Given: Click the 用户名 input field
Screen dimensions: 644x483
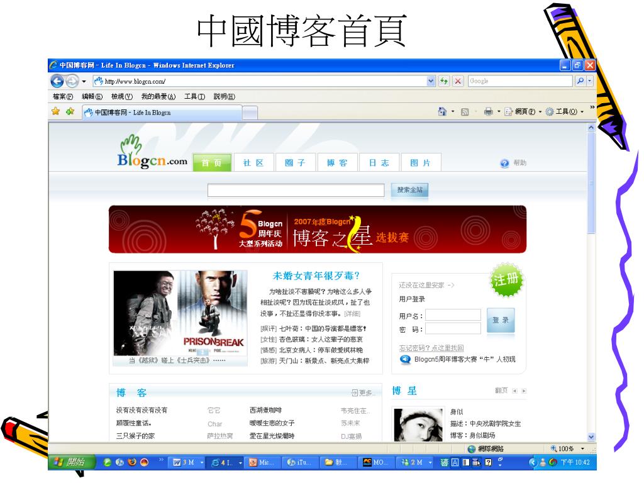Looking at the screenshot, I should coord(453,315).
